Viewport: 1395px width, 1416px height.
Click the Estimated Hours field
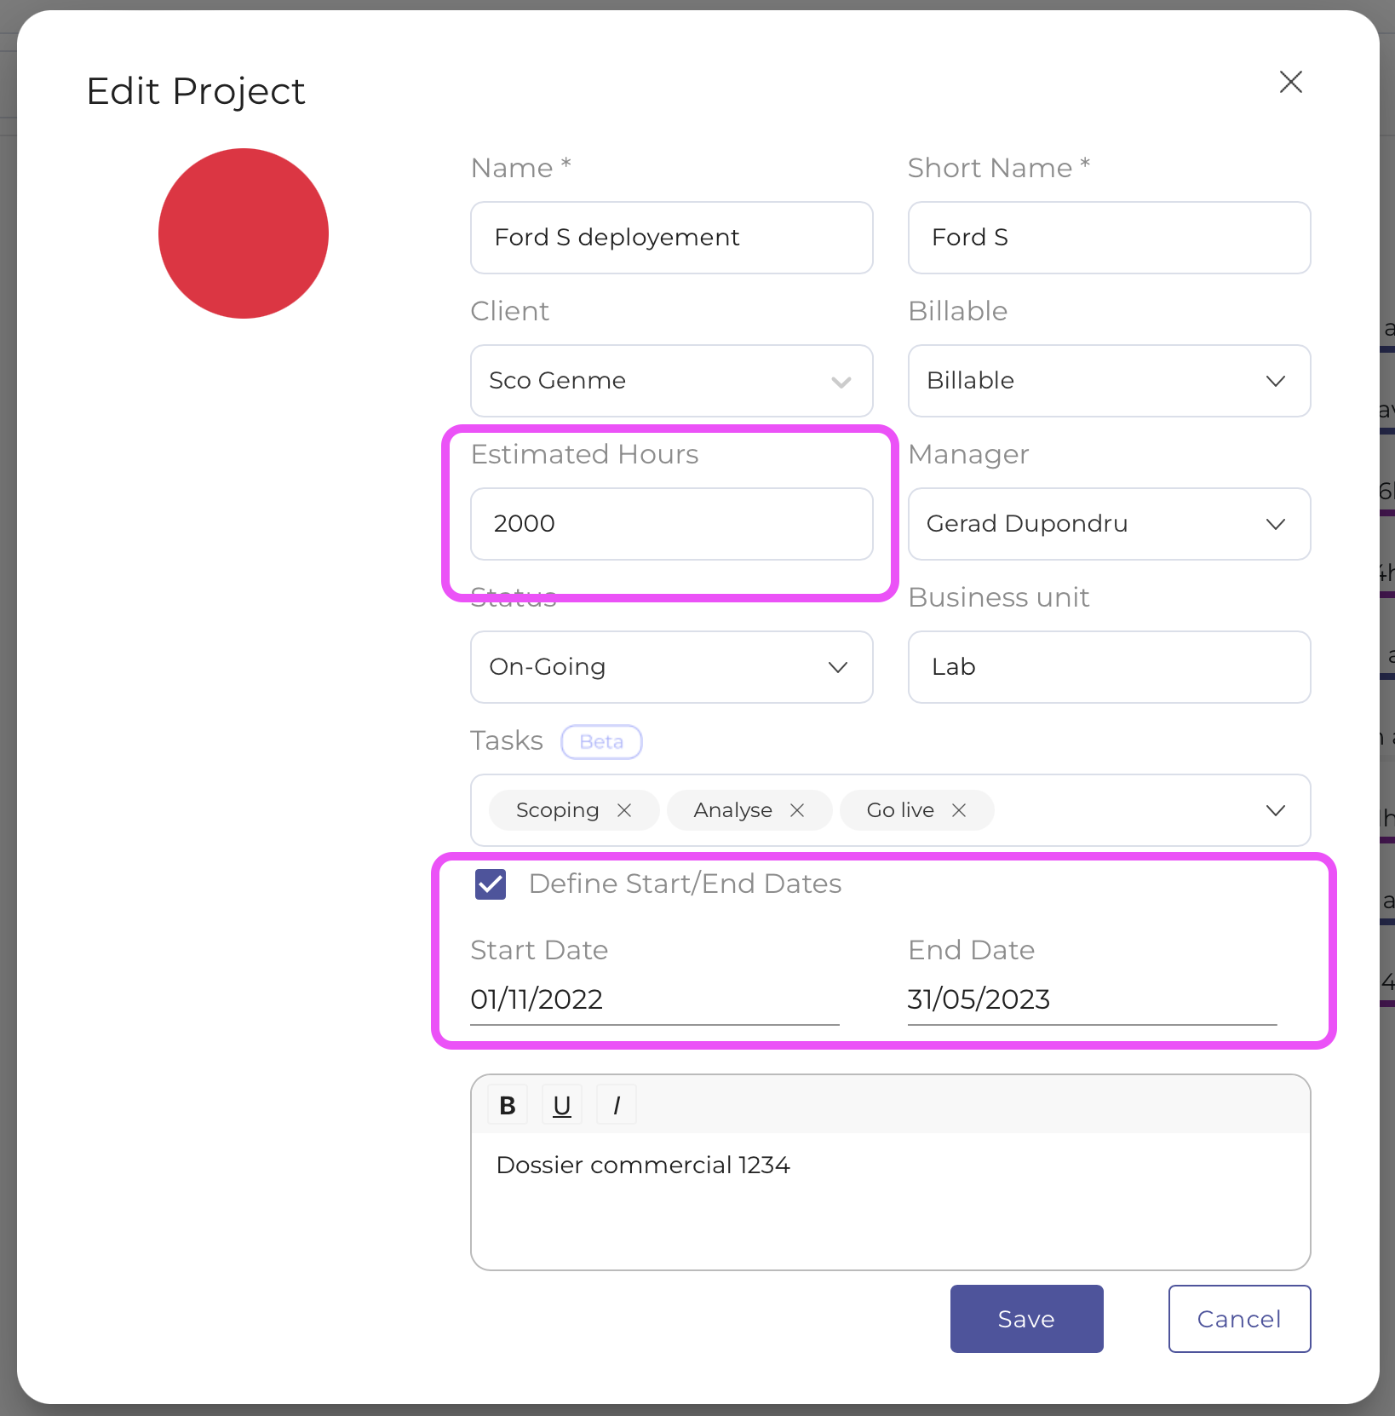[x=671, y=524]
